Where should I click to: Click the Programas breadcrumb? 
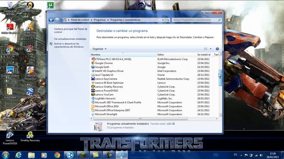tap(99, 20)
